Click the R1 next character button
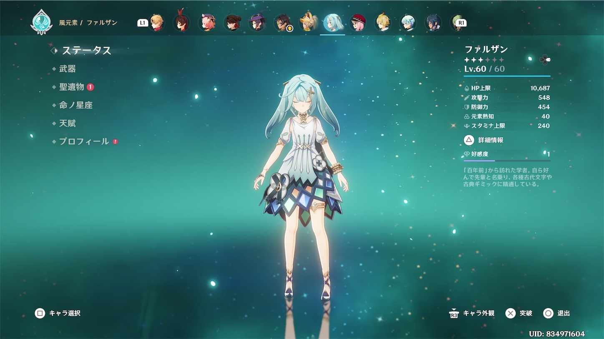 click(461, 23)
